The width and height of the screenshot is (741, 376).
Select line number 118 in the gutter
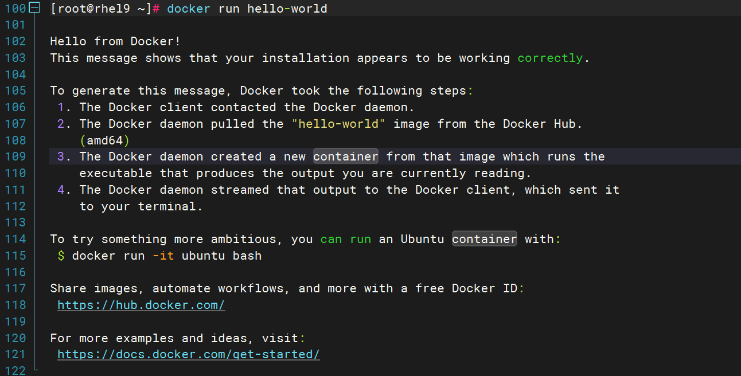15,305
